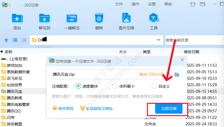Viewport: 224px width, 127px height.
Task: Click the 生成超级压缩包 link
Action: (99, 109)
